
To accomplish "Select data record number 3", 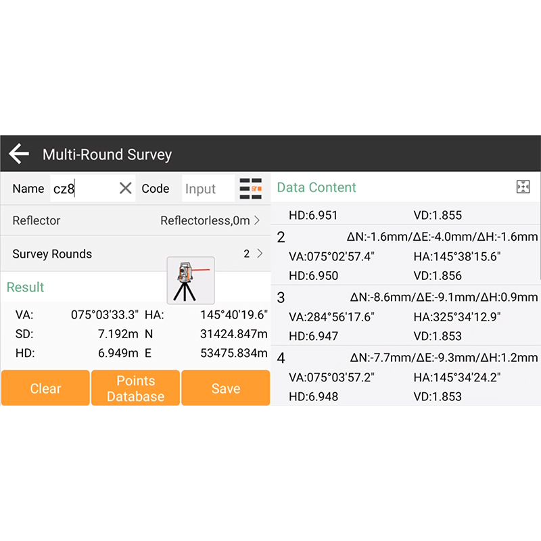I will pos(406,316).
